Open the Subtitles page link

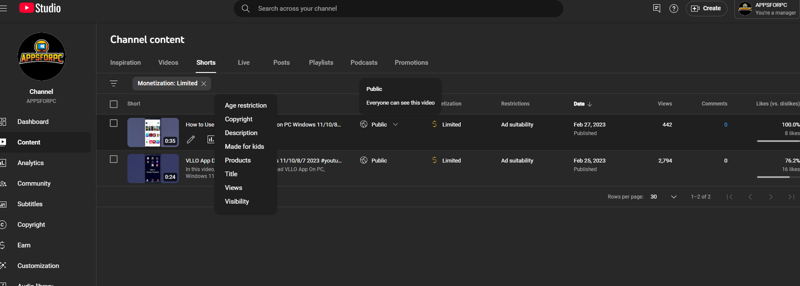click(30, 204)
